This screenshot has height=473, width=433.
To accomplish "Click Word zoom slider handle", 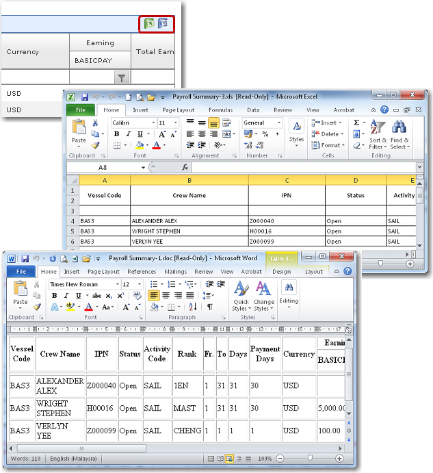I will point(310,459).
